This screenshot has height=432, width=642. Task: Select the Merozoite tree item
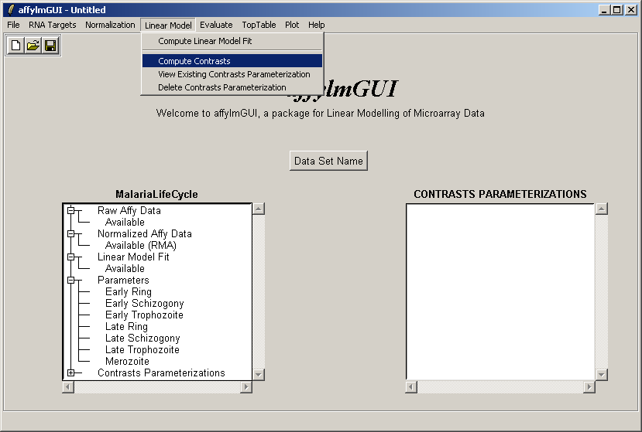pyautogui.click(x=127, y=362)
